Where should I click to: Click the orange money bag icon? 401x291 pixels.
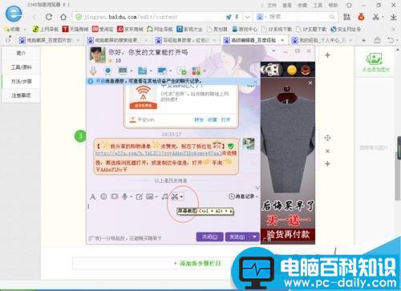361,17
